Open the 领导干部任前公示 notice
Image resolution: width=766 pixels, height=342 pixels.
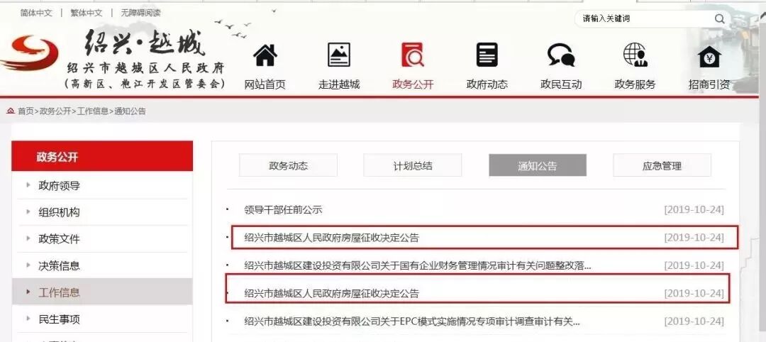point(283,210)
